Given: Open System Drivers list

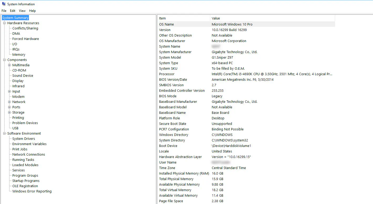Looking at the screenshot, I should 24,139.
